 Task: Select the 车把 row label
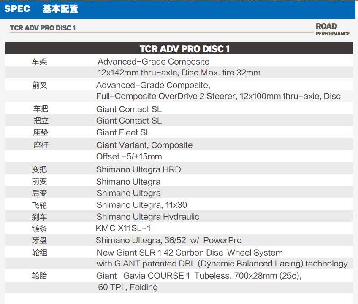(x=41, y=109)
